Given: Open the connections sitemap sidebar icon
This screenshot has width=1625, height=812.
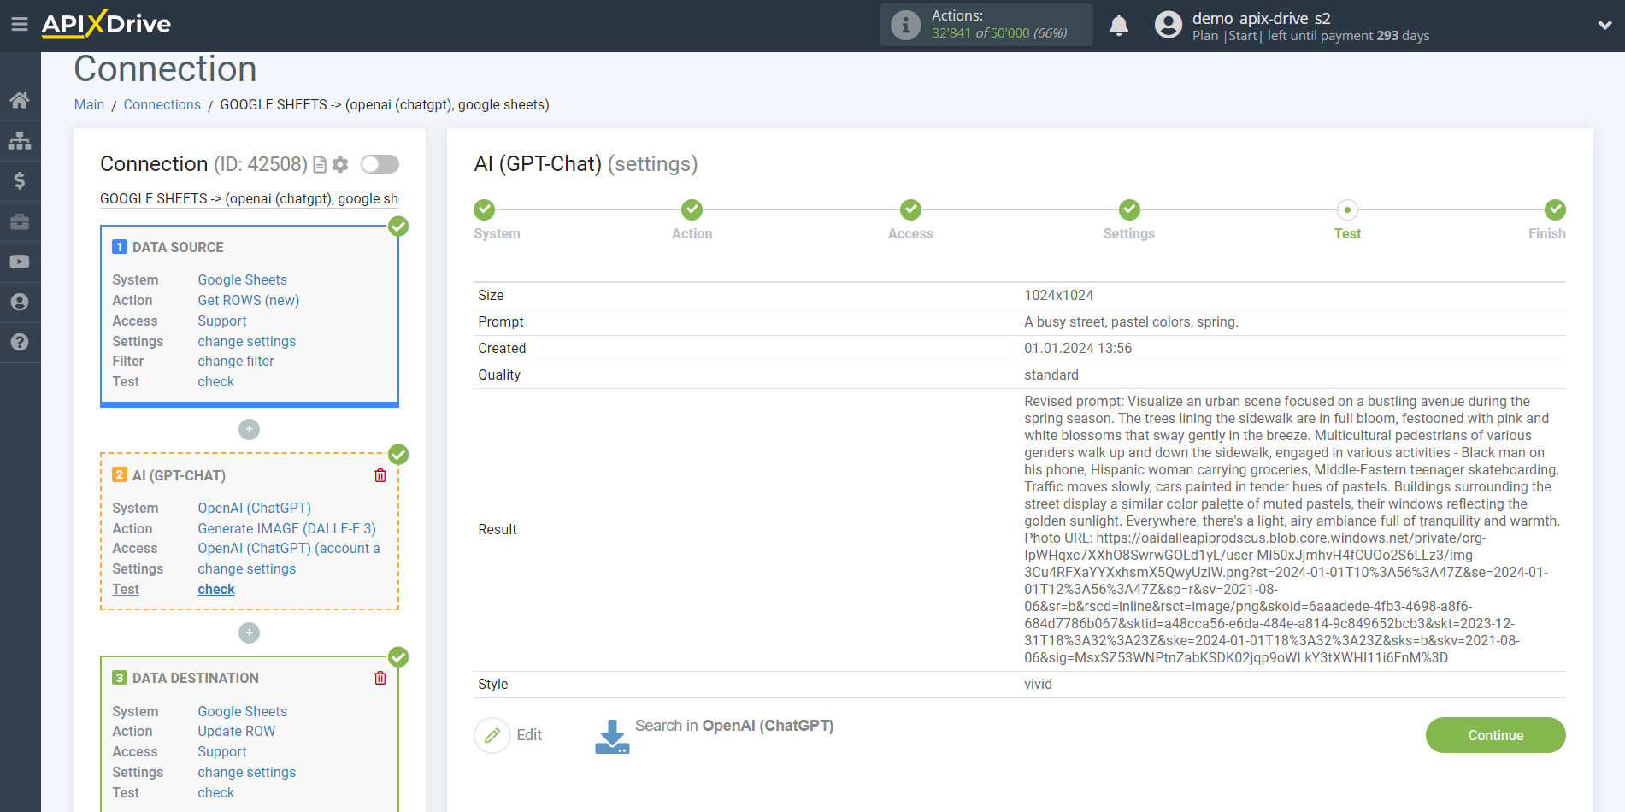Looking at the screenshot, I should pyautogui.click(x=20, y=140).
